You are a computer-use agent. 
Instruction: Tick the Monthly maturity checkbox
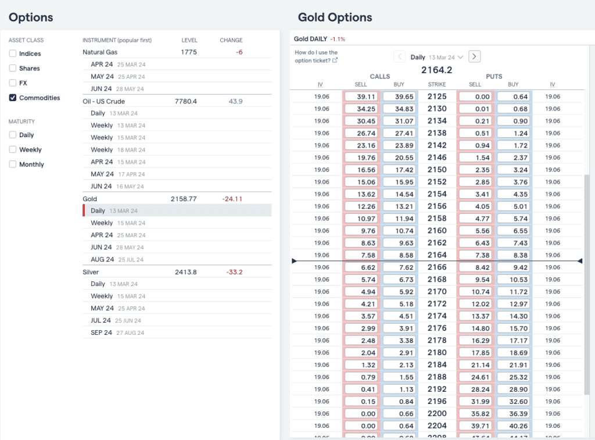coord(13,164)
